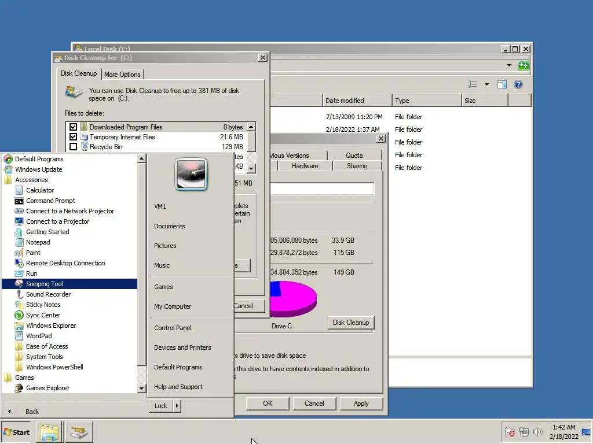Image resolution: width=593 pixels, height=444 pixels.
Task: Expand the Ease of Access folder
Action: pos(70,346)
